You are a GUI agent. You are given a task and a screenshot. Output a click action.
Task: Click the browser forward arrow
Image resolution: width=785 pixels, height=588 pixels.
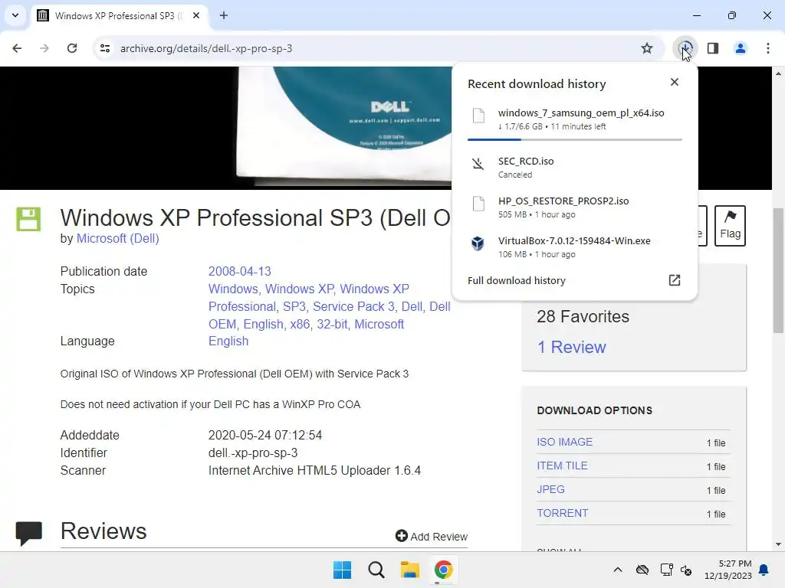pyautogui.click(x=44, y=48)
